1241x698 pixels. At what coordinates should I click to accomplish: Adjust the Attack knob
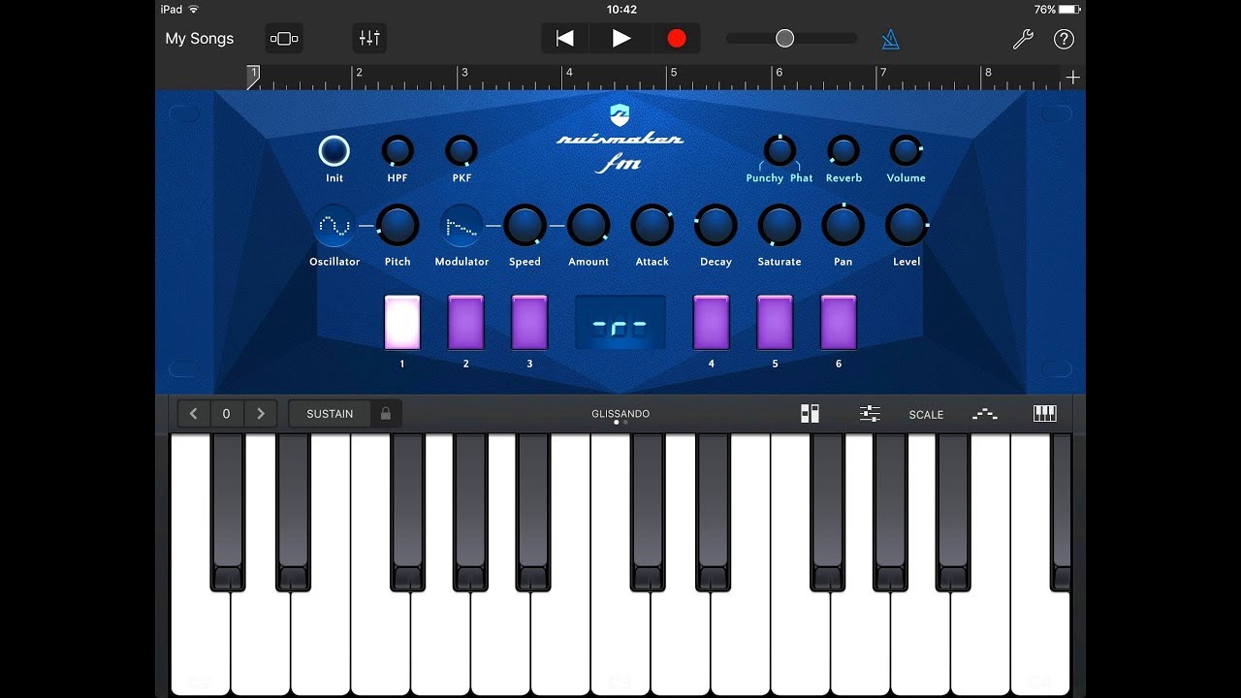pyautogui.click(x=652, y=226)
